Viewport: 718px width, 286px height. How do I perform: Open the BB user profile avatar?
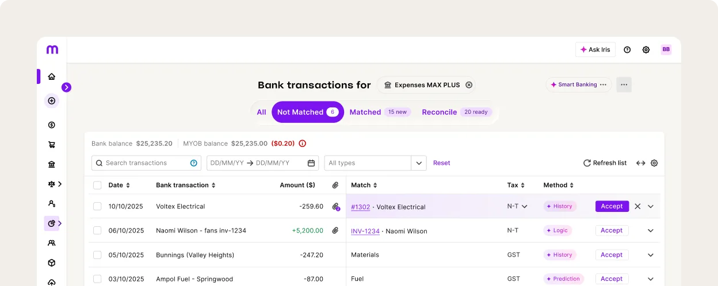pyautogui.click(x=666, y=49)
